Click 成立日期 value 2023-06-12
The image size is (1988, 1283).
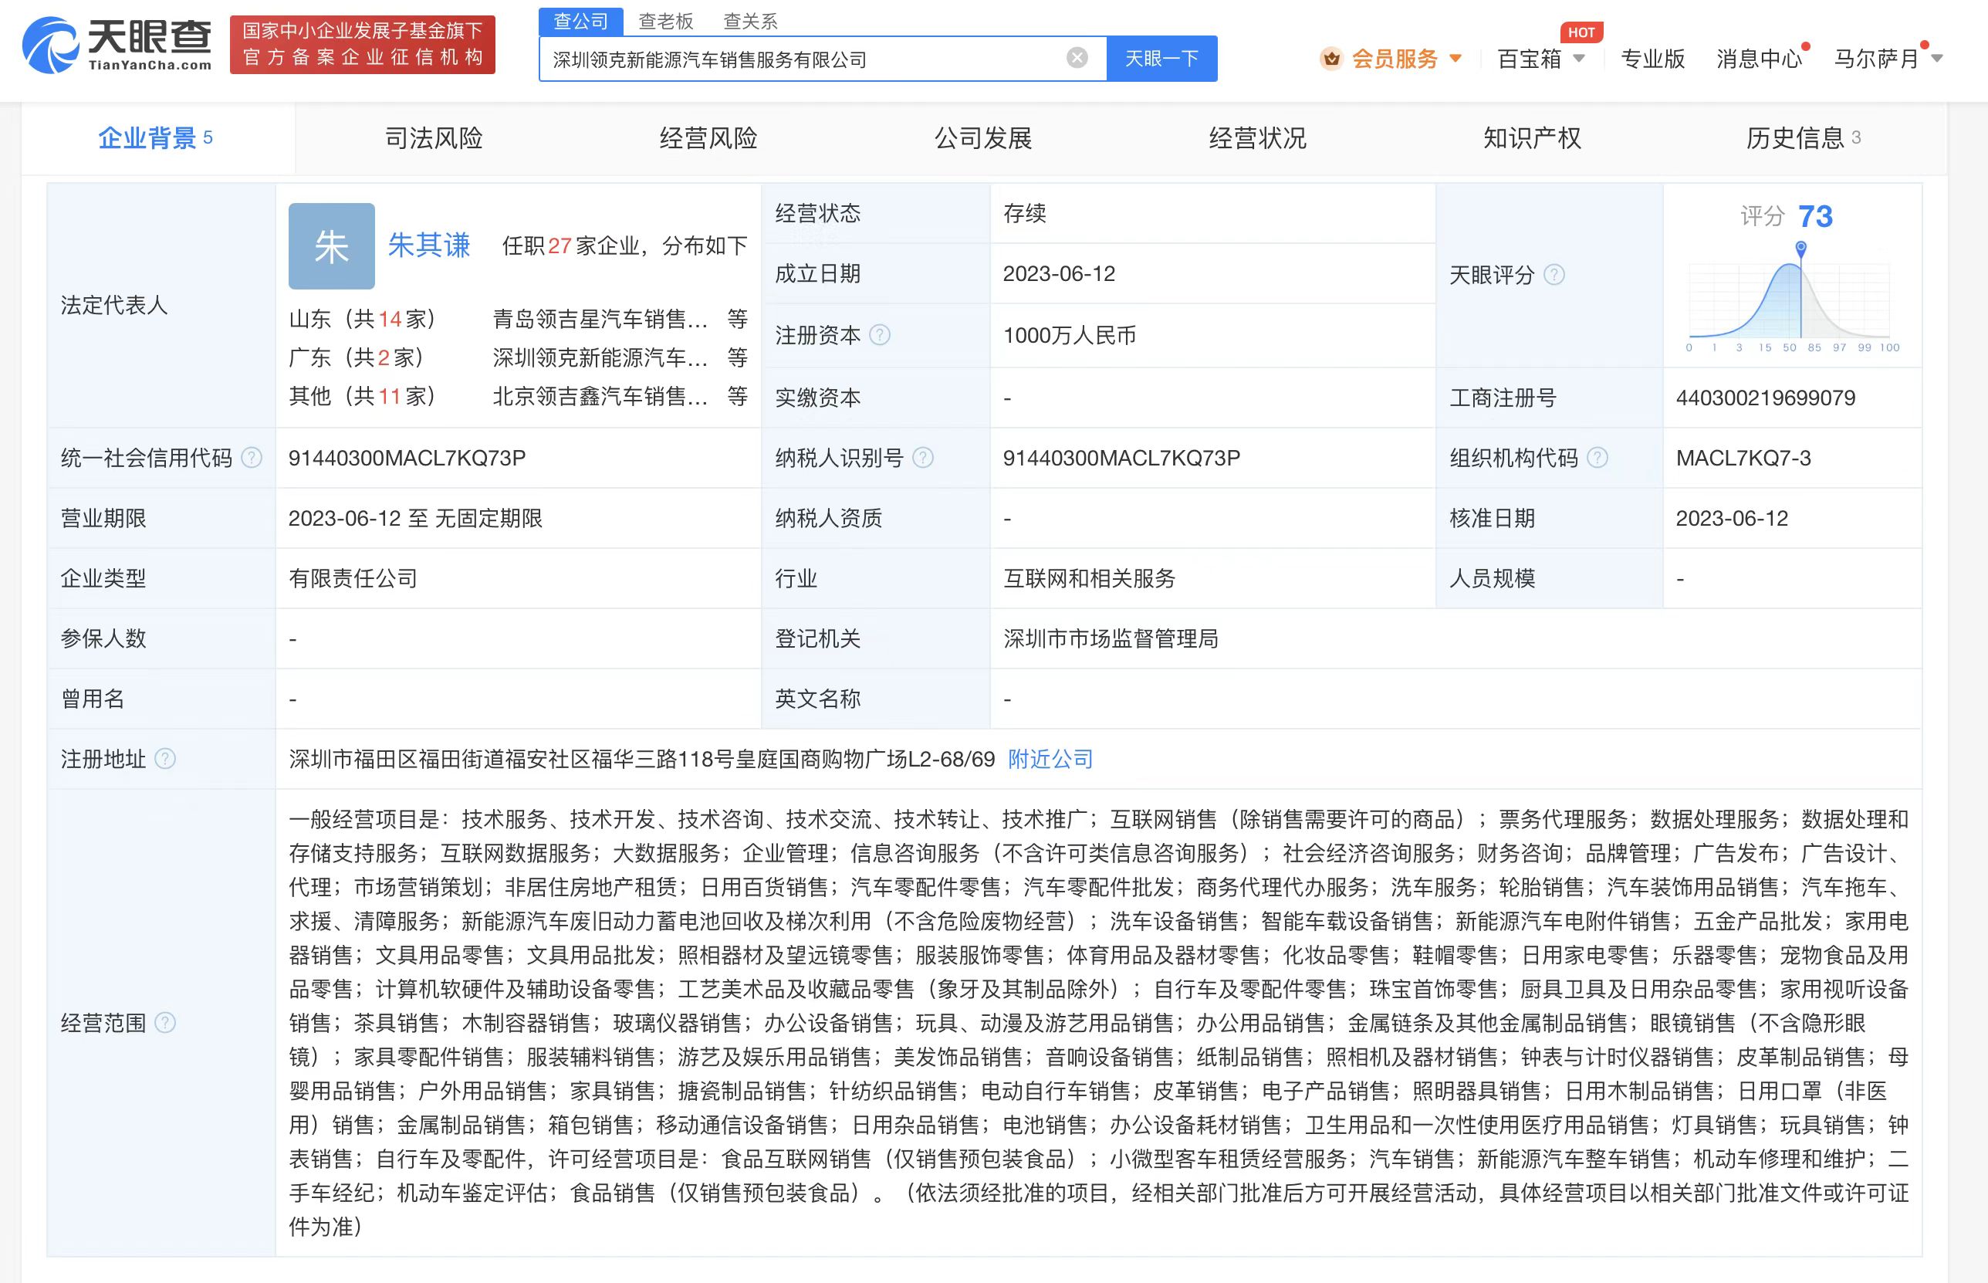(x=1059, y=273)
